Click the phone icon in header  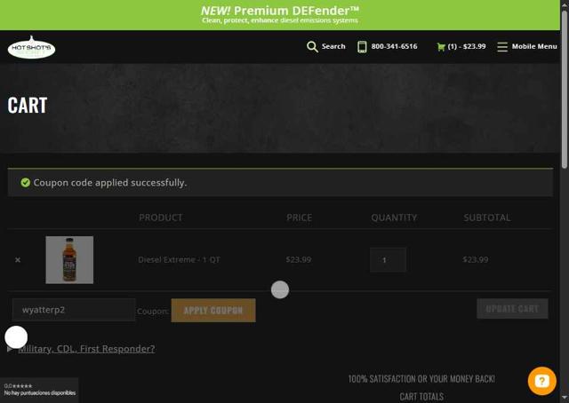(x=362, y=47)
